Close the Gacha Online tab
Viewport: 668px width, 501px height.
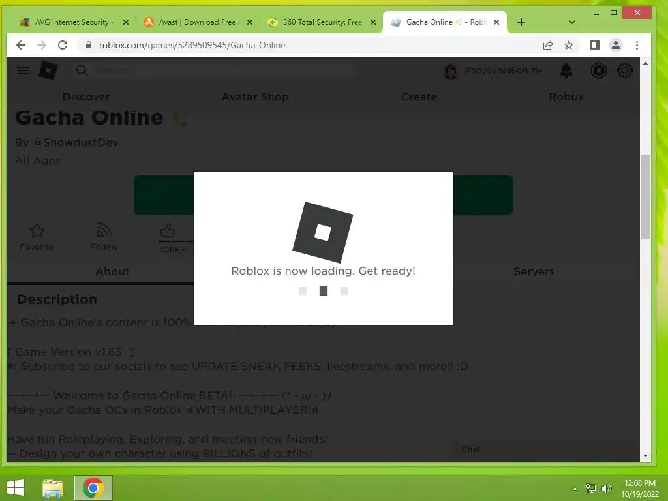click(496, 22)
